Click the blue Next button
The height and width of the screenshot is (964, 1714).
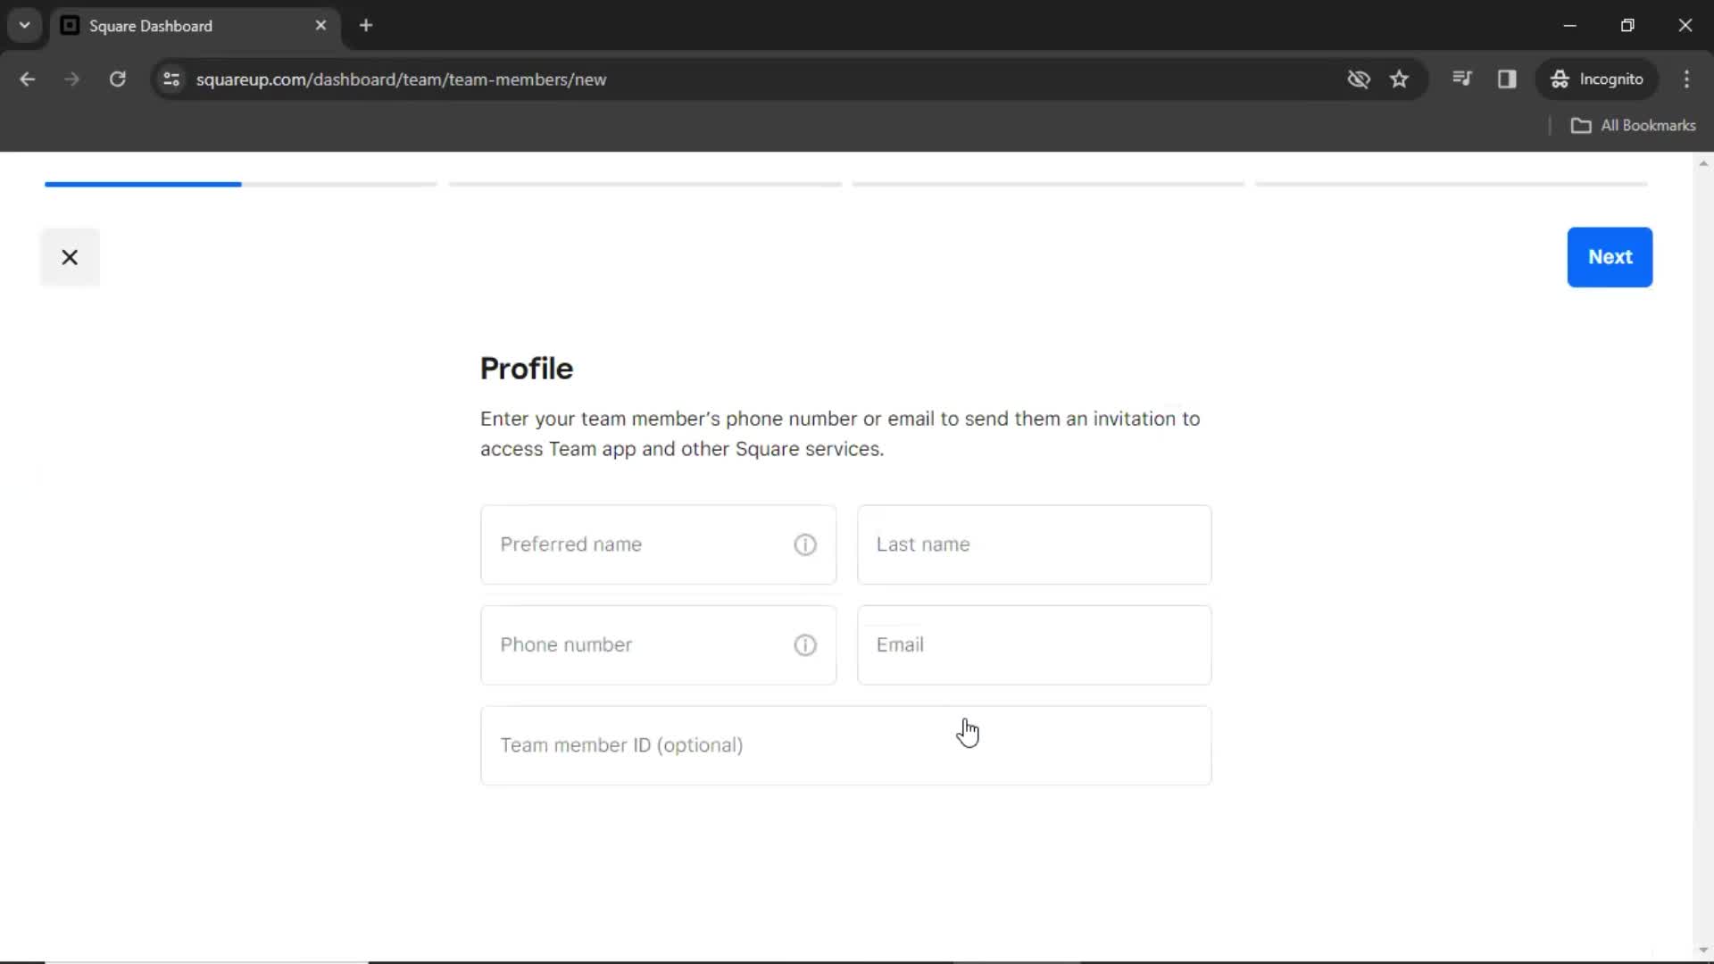point(1610,256)
